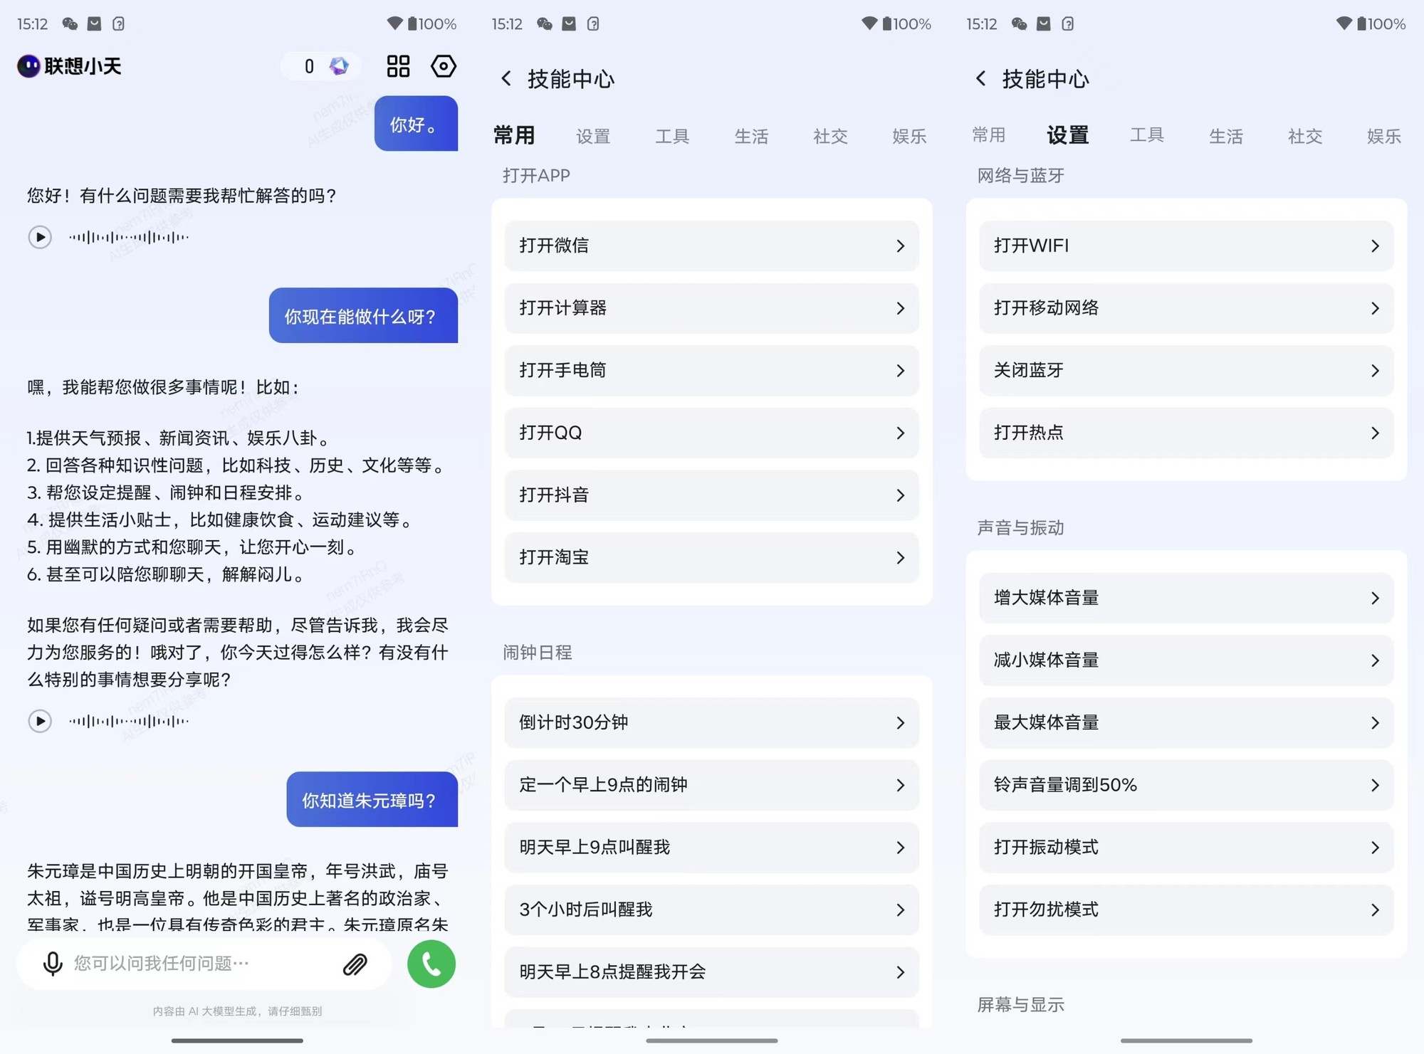The width and height of the screenshot is (1424, 1054).
Task: Open the 打开手电筒 skill chevron
Action: (900, 371)
